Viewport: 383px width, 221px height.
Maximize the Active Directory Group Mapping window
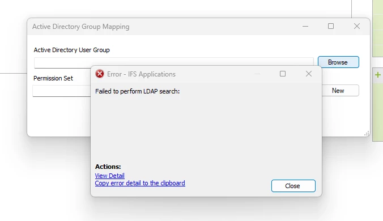click(331, 26)
